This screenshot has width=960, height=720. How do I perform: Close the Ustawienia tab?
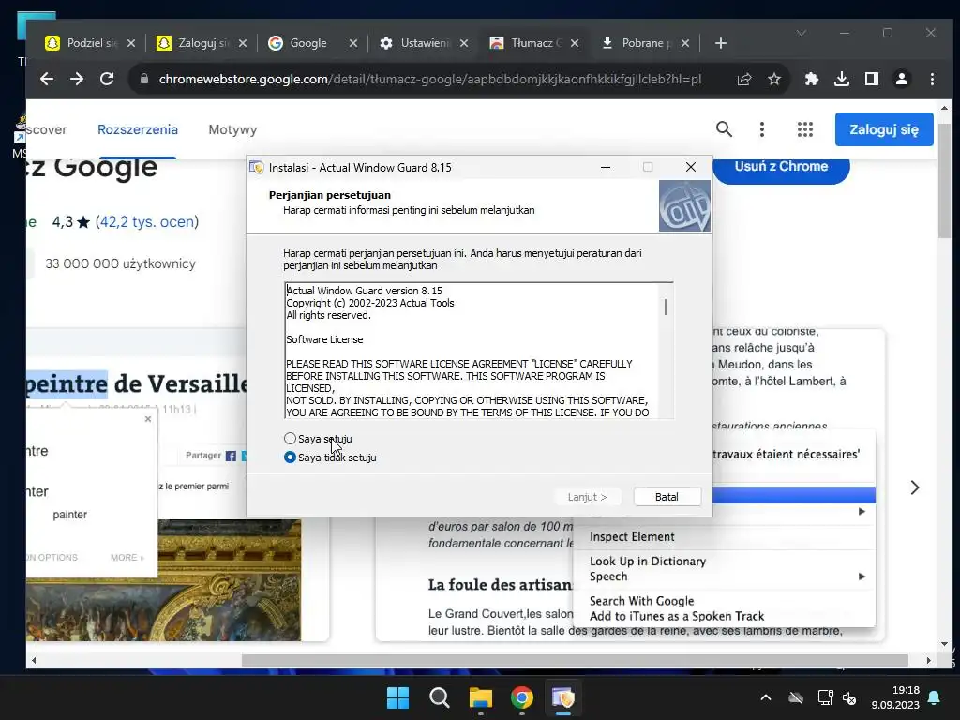click(x=464, y=43)
